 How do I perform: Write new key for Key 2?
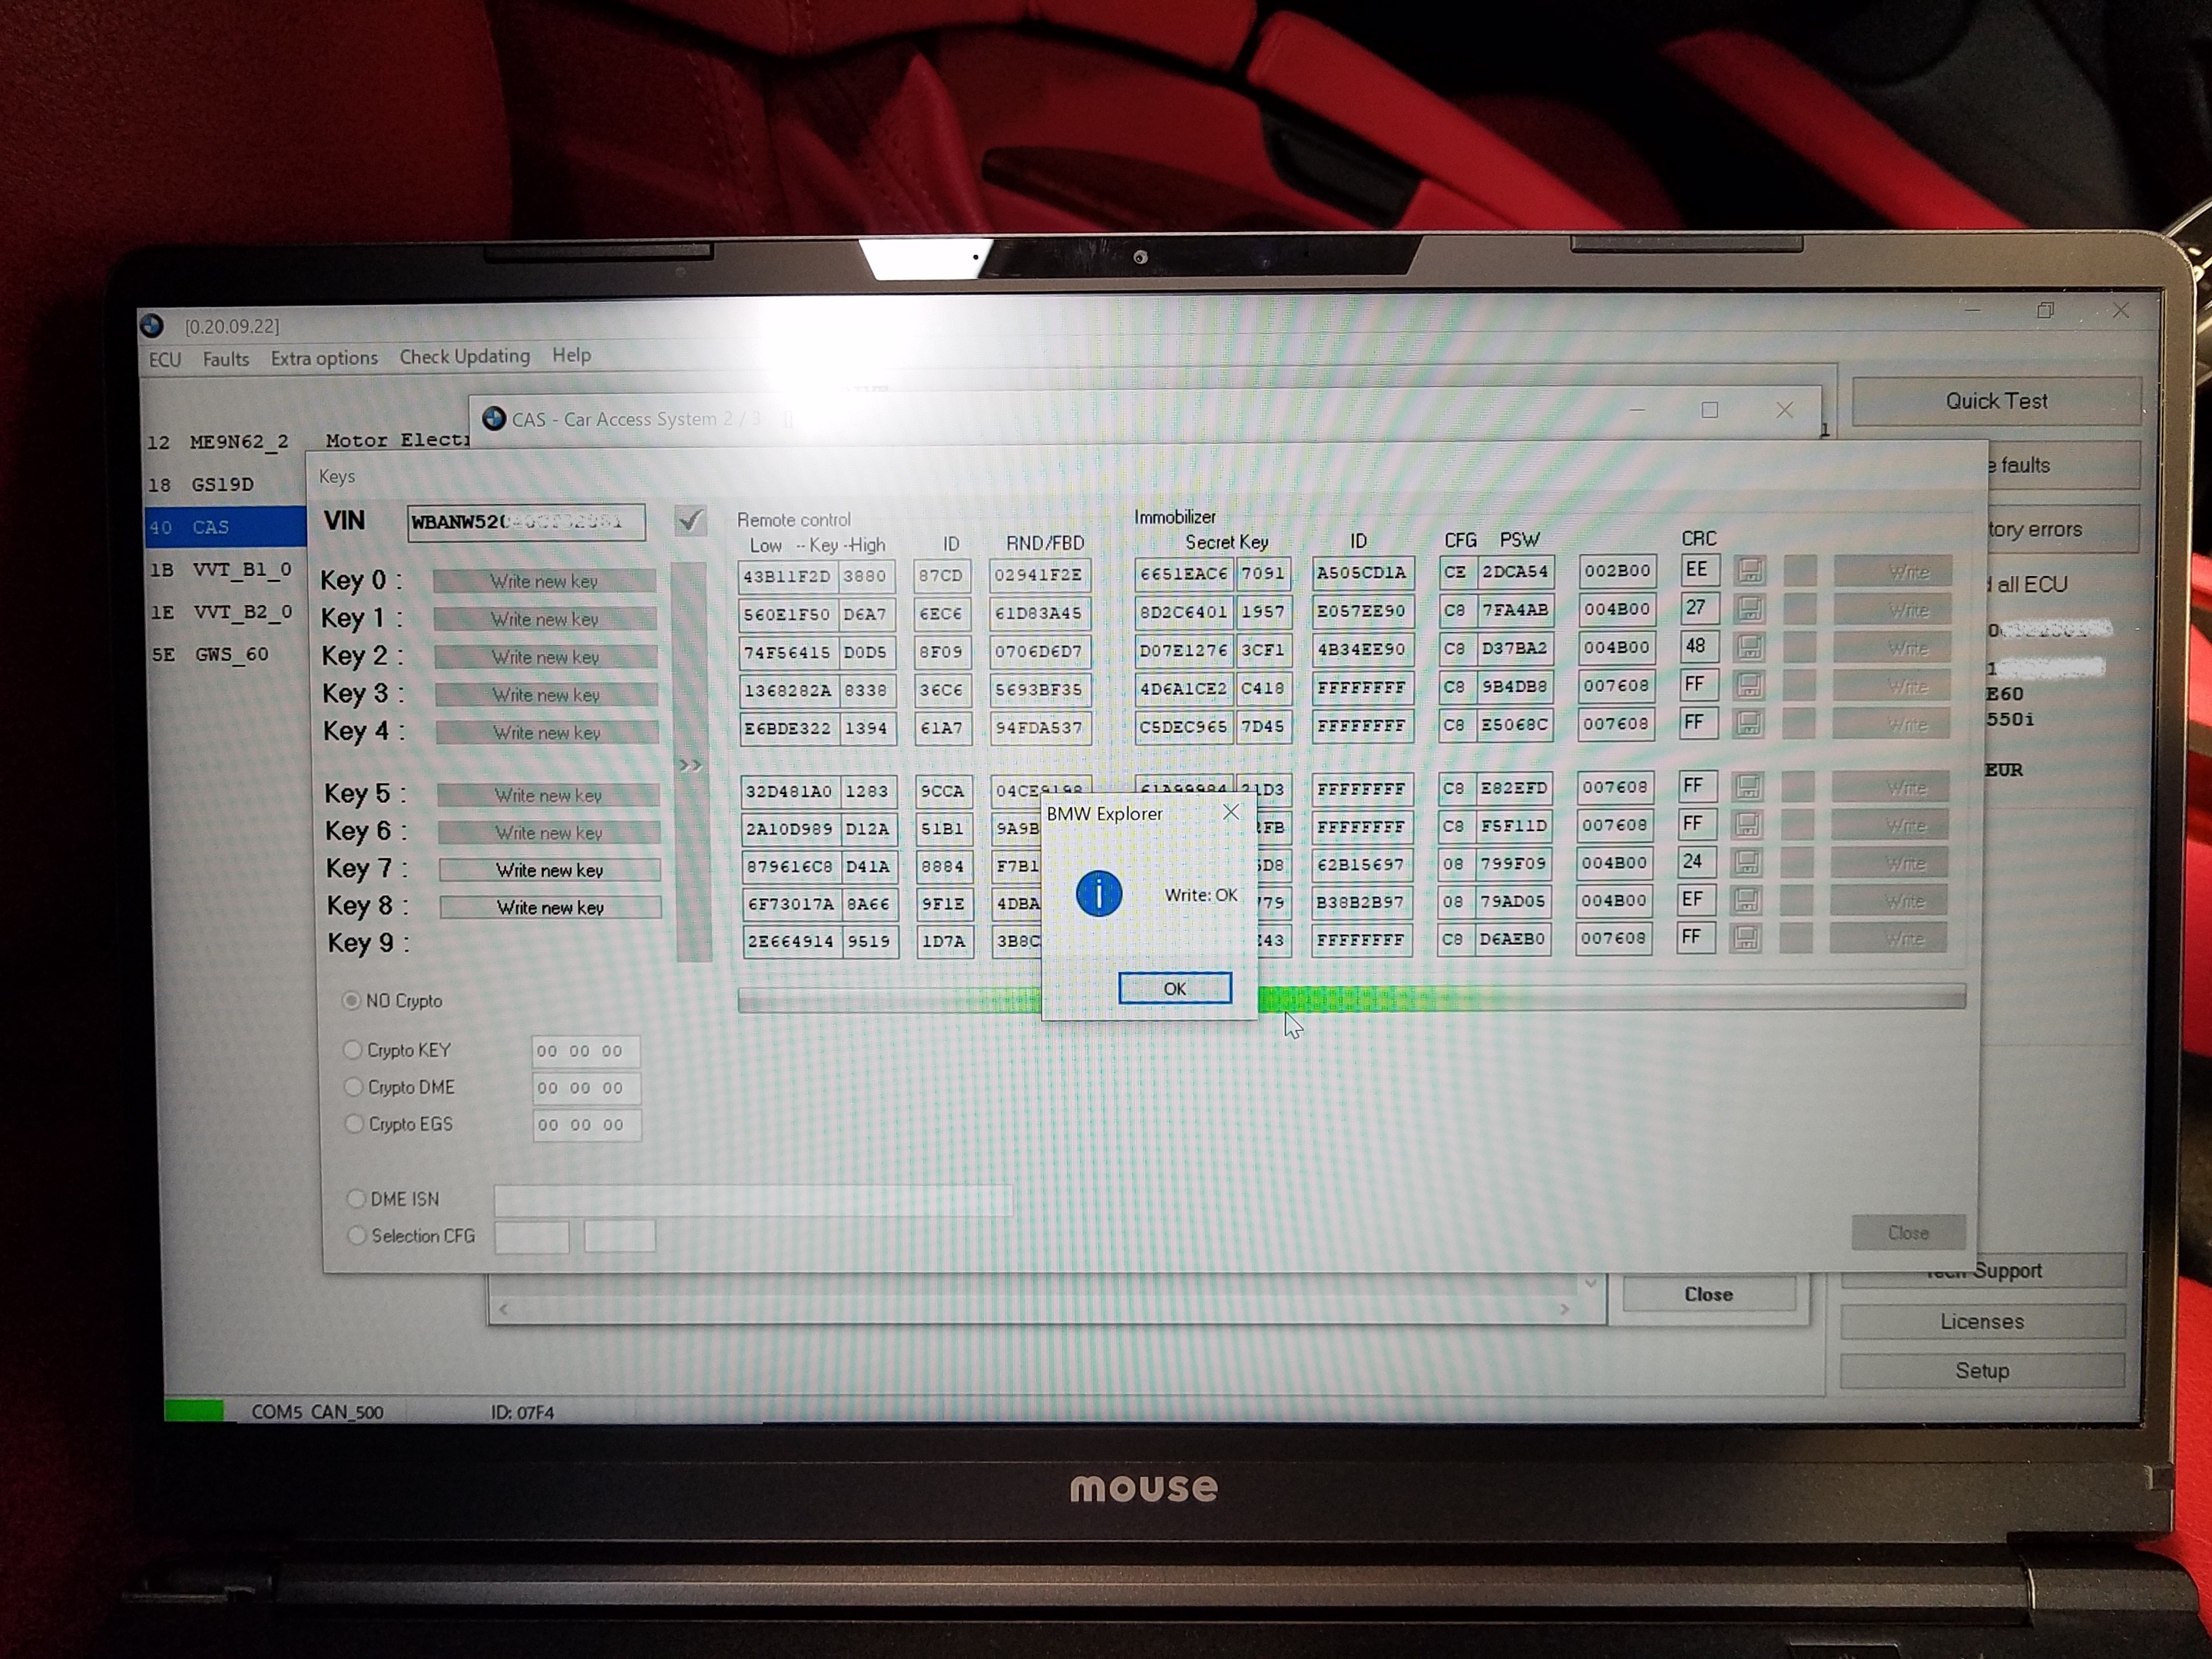(x=546, y=657)
